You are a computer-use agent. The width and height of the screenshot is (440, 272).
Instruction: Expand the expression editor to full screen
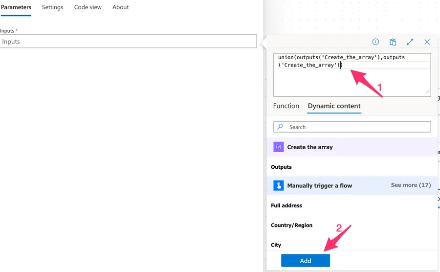[410, 42]
